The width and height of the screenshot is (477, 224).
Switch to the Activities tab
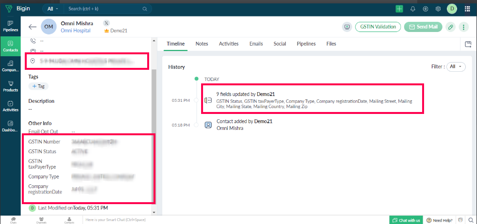[x=228, y=44]
